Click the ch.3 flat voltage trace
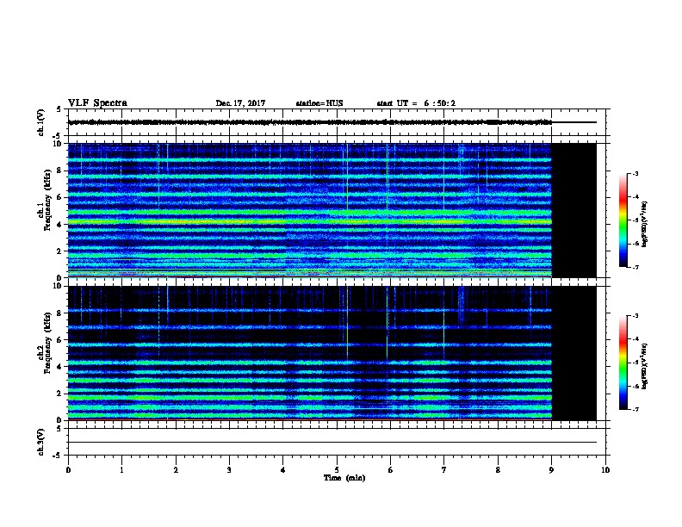Viewport: 682px width, 527px height. click(332, 443)
